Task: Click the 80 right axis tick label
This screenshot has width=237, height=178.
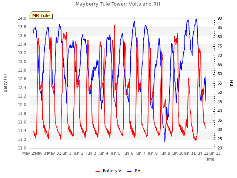Action: (220, 37)
